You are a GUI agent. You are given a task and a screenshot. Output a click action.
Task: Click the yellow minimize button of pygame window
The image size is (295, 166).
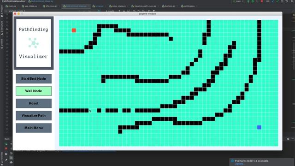click(18, 14)
